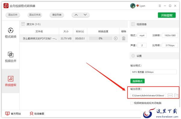Minimize the window

coord(165,6)
